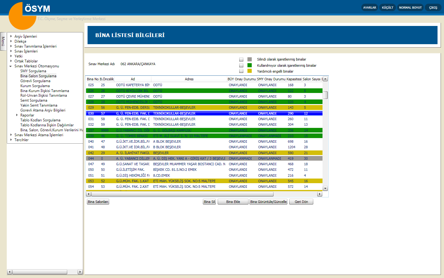Open AYARLAR settings button
444x278 pixels.
370,8
